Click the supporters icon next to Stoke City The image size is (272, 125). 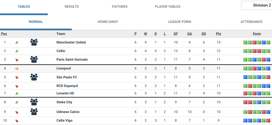click(34, 102)
